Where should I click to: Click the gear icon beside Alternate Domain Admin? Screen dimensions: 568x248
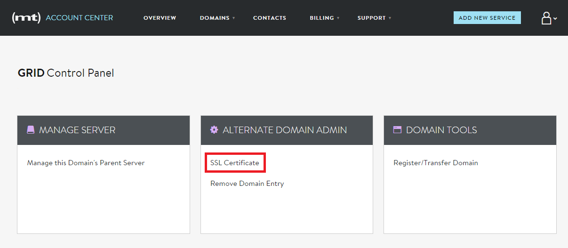click(214, 130)
